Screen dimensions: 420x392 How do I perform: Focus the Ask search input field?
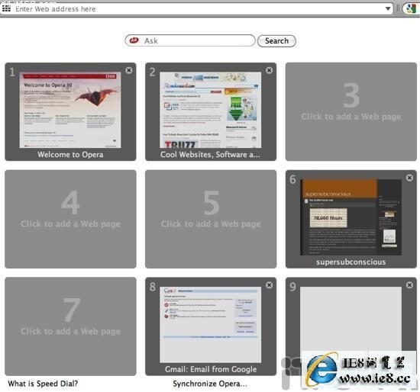point(190,40)
